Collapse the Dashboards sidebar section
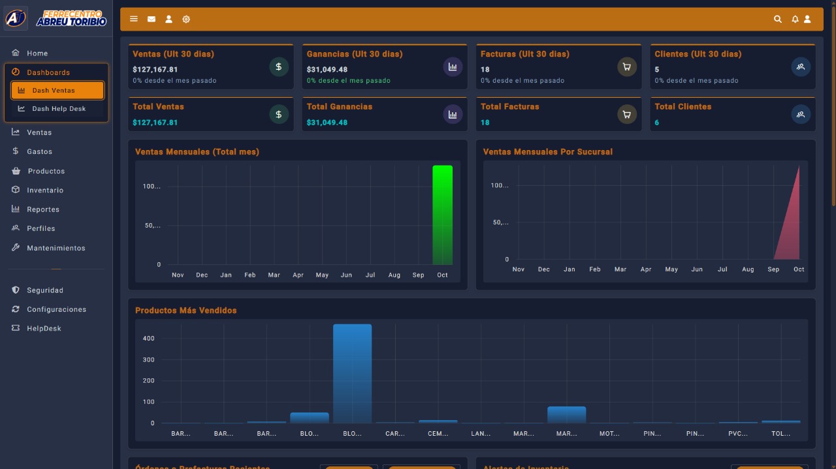The height and width of the screenshot is (469, 836). pyautogui.click(x=48, y=72)
